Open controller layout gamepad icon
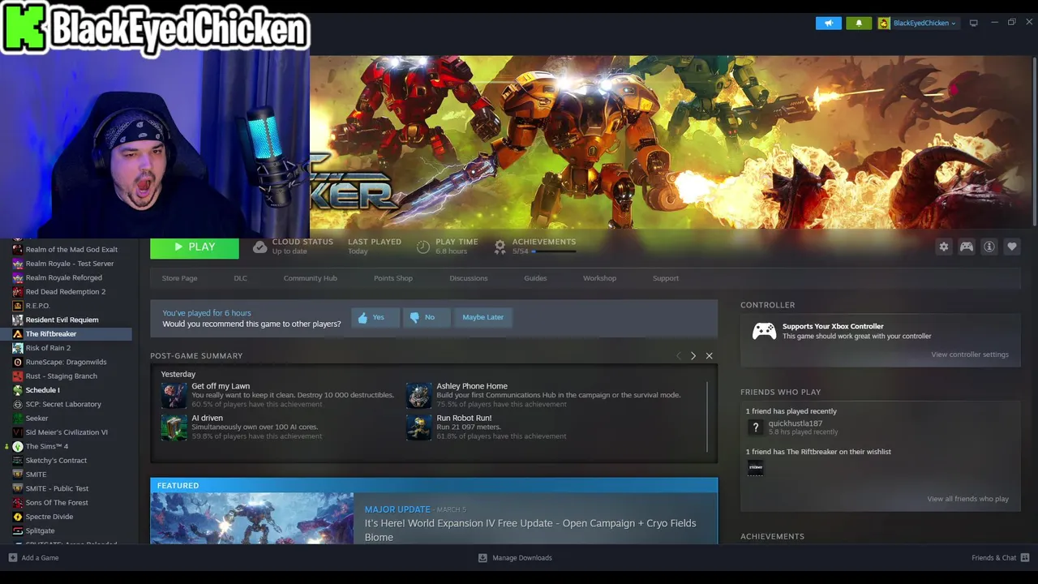 click(x=967, y=247)
